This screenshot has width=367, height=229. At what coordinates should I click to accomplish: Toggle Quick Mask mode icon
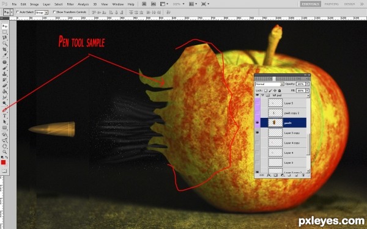[4, 171]
